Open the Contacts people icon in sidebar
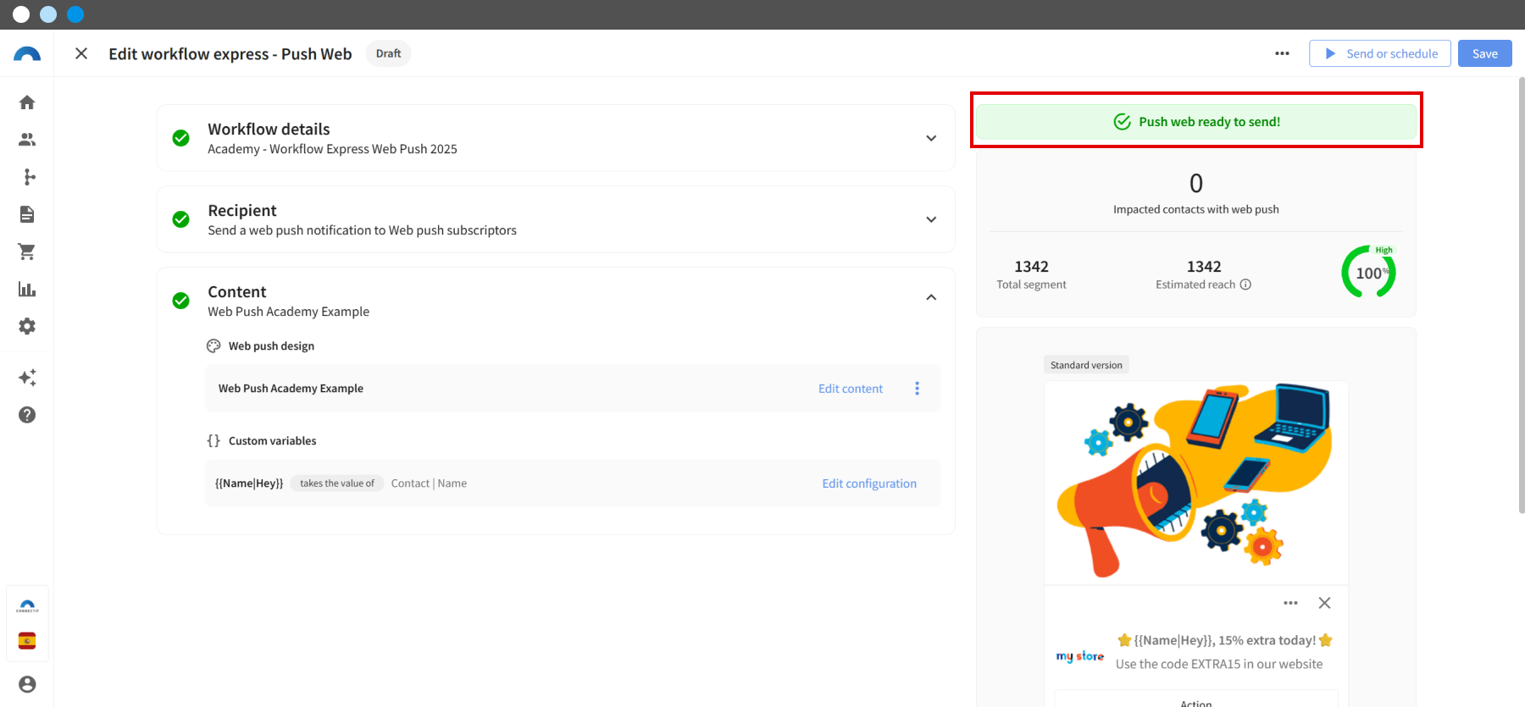 click(x=27, y=140)
